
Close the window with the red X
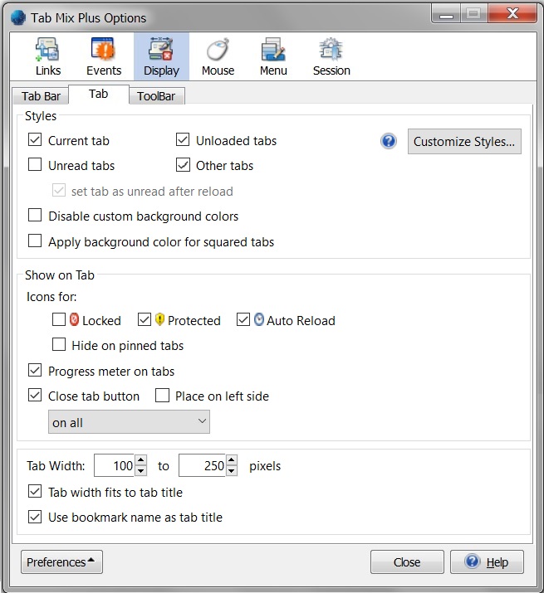click(x=512, y=14)
